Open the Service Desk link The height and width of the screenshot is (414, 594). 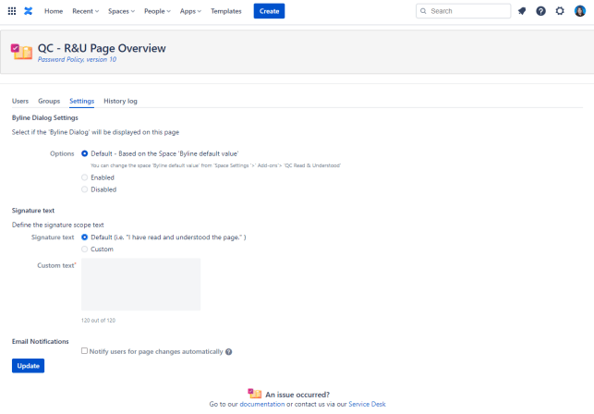coord(367,404)
